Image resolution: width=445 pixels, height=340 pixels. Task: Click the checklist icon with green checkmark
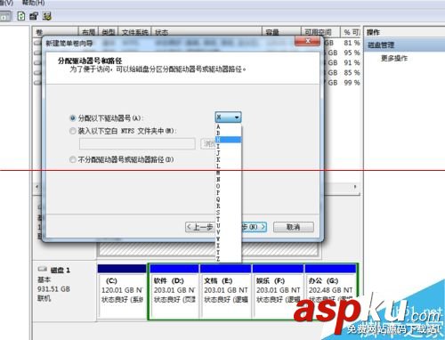47,16
